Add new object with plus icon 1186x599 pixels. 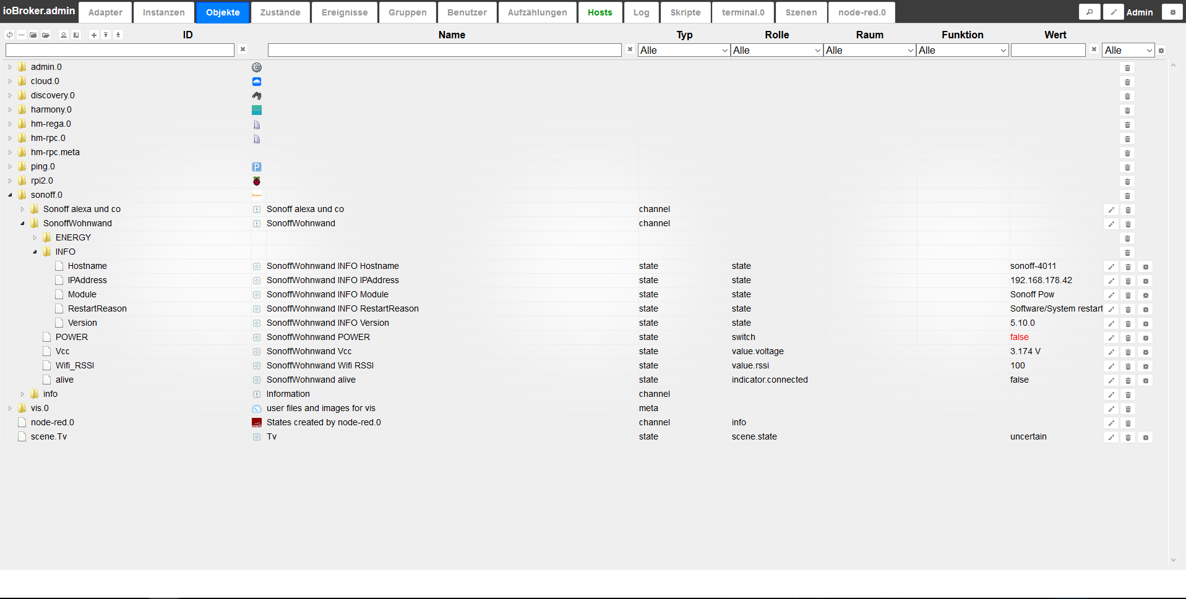pos(94,35)
